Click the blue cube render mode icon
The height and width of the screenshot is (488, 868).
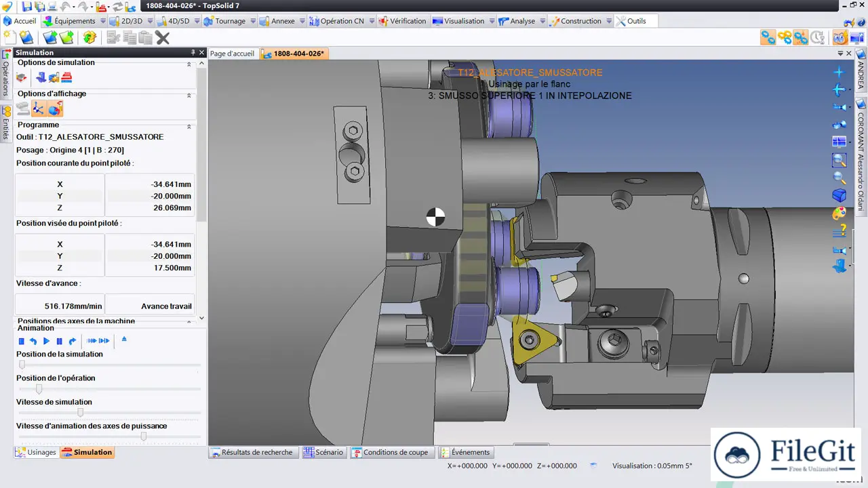(840, 196)
